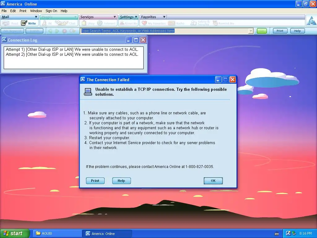Click the browser Forward arrow icon
Viewport: 317px width, 238px height.
57,31
